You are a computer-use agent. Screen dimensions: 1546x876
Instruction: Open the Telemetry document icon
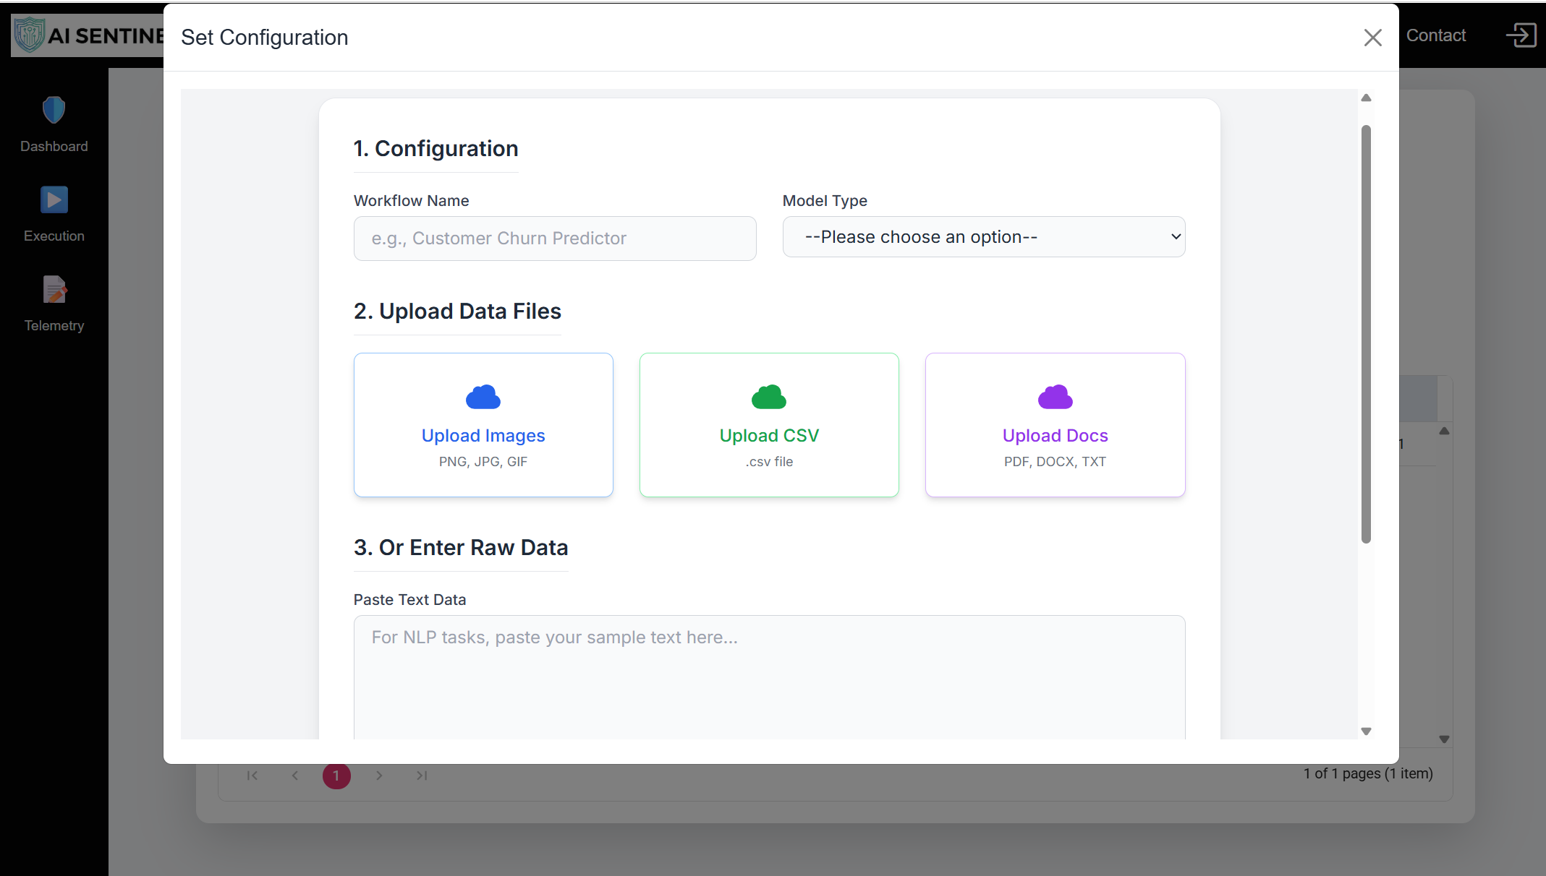54,290
